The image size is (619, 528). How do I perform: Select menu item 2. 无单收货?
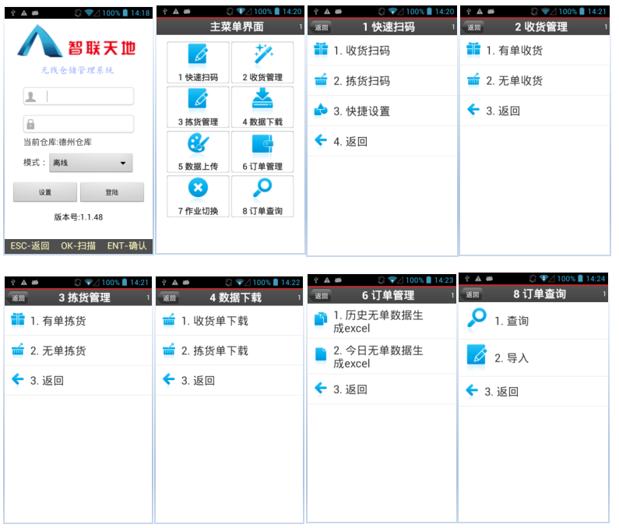pyautogui.click(x=535, y=80)
